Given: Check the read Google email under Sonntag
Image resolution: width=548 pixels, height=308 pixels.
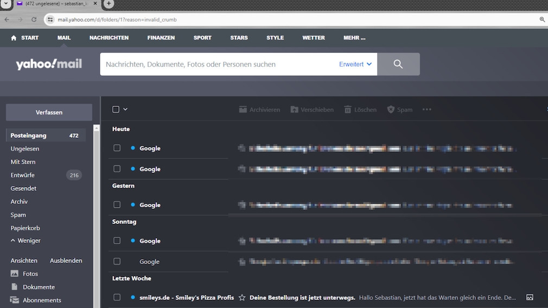Looking at the screenshot, I should click(117, 261).
